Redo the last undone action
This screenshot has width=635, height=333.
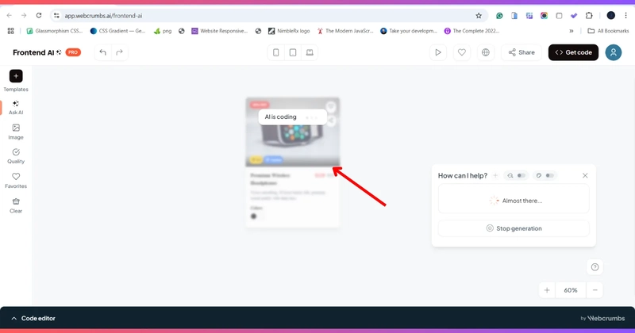coord(120,52)
